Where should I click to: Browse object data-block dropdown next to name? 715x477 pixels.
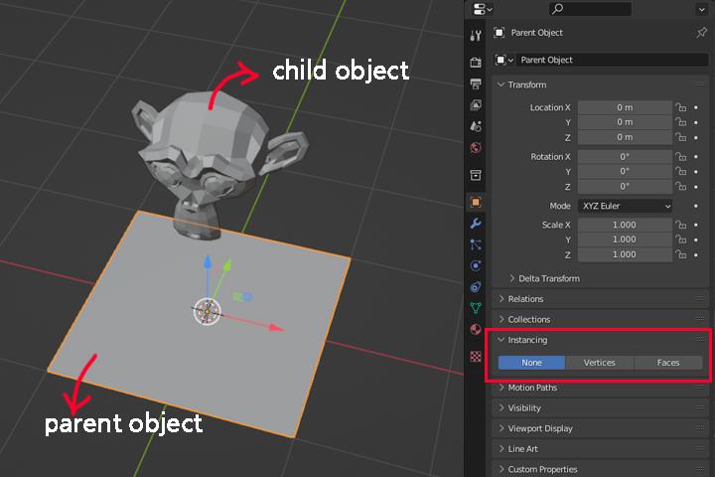pyautogui.click(x=504, y=60)
